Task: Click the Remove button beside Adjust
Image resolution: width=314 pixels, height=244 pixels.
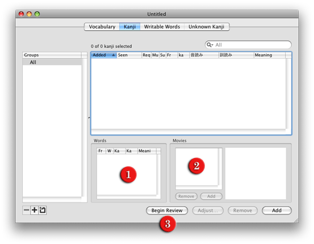Action: pos(242,210)
